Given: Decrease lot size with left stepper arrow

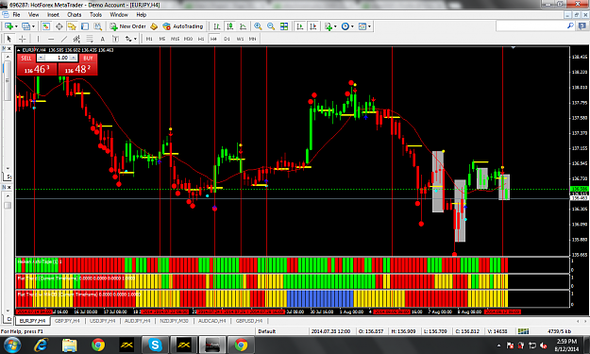Looking at the screenshot, I should coord(41,58).
